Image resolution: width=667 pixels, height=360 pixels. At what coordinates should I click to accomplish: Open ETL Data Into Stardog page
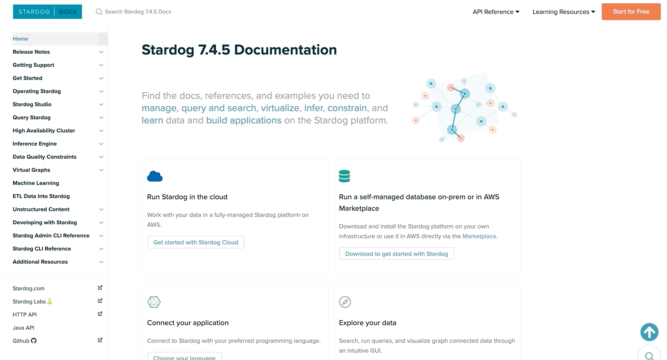point(41,196)
